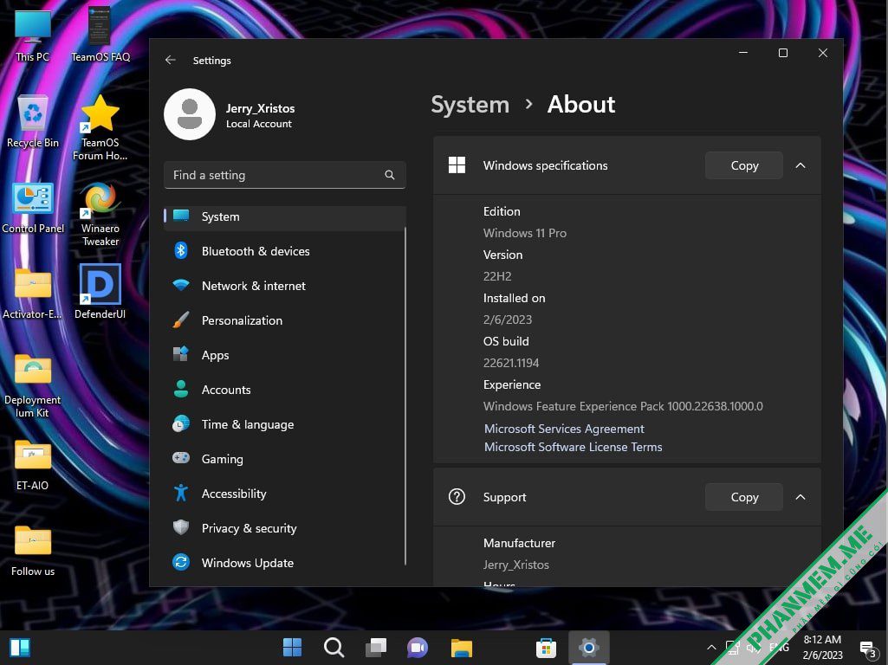Open Accessibility settings
The width and height of the screenshot is (888, 665).
pos(285,494)
